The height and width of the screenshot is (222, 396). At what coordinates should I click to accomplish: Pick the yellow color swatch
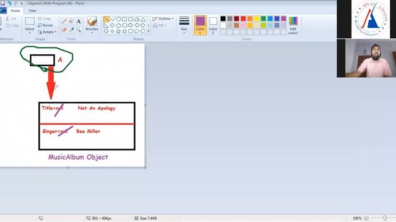point(257,18)
